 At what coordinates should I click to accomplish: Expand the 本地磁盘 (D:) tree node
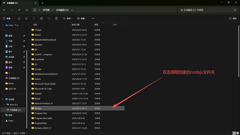pyautogui.click(x=4, y=110)
